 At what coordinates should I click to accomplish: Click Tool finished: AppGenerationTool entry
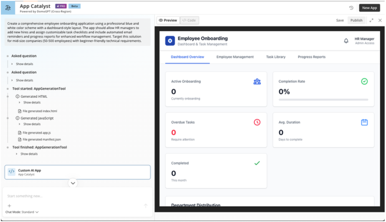[x=40, y=147]
